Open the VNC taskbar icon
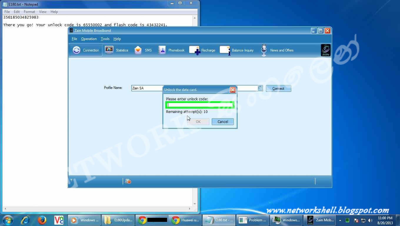Screen dimensions: 400x226 [x=59, y=220]
